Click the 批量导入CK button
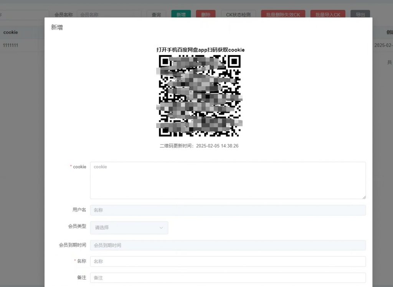 point(328,15)
